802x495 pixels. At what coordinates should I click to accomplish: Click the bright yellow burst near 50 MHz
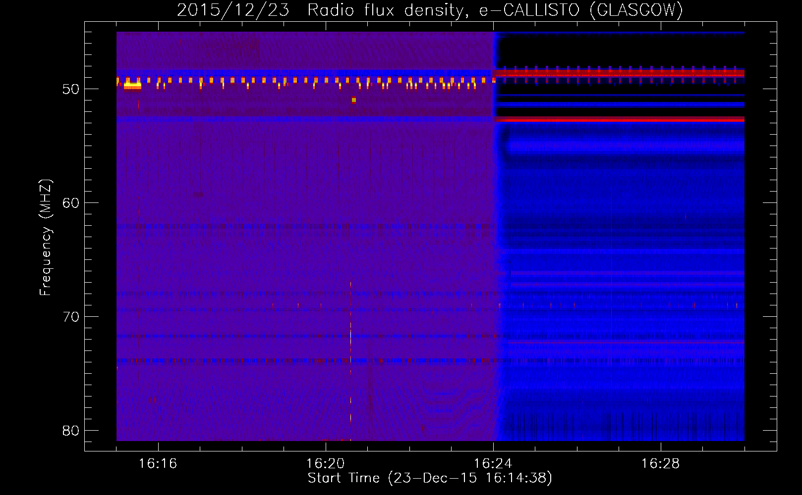[132, 86]
